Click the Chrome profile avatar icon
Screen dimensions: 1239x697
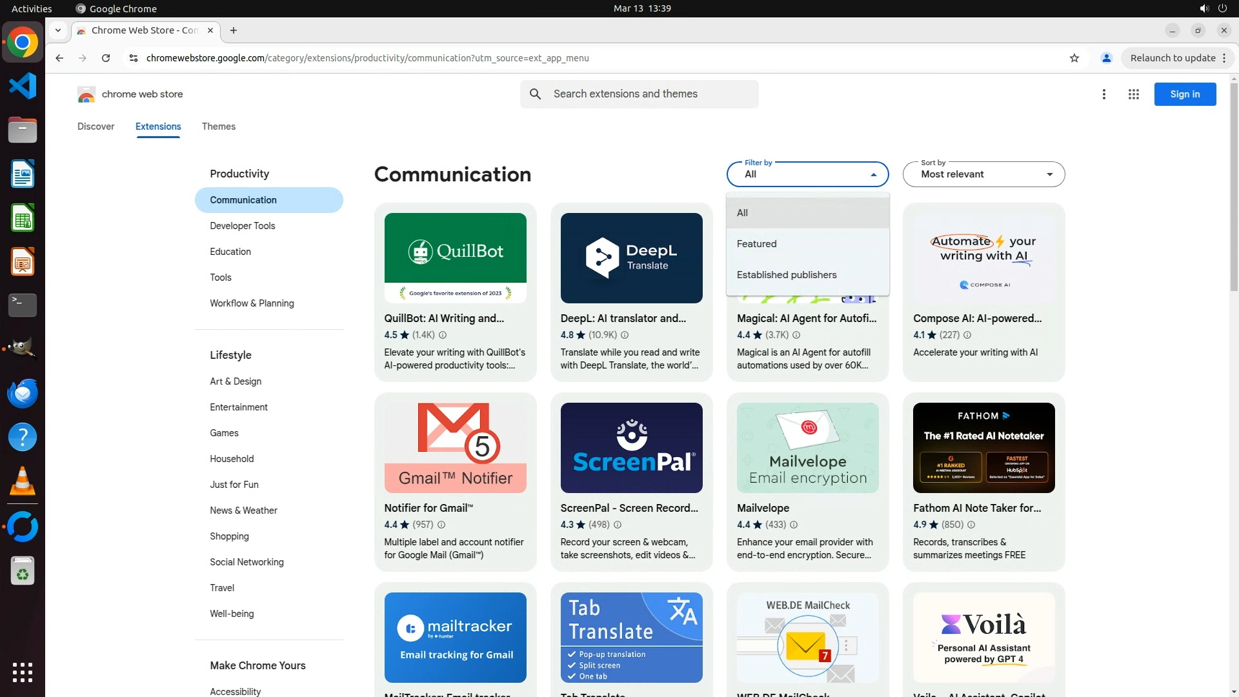(x=1107, y=58)
